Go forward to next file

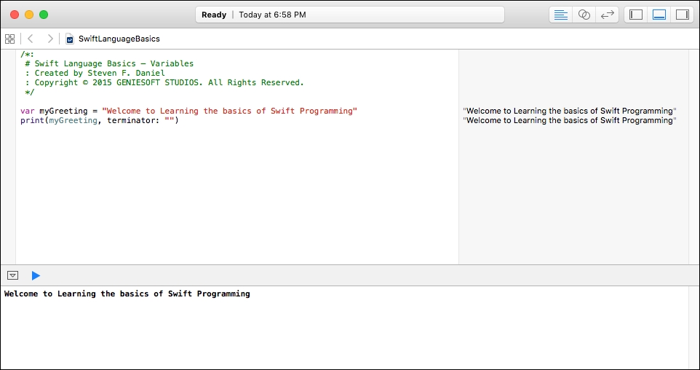pos(50,39)
